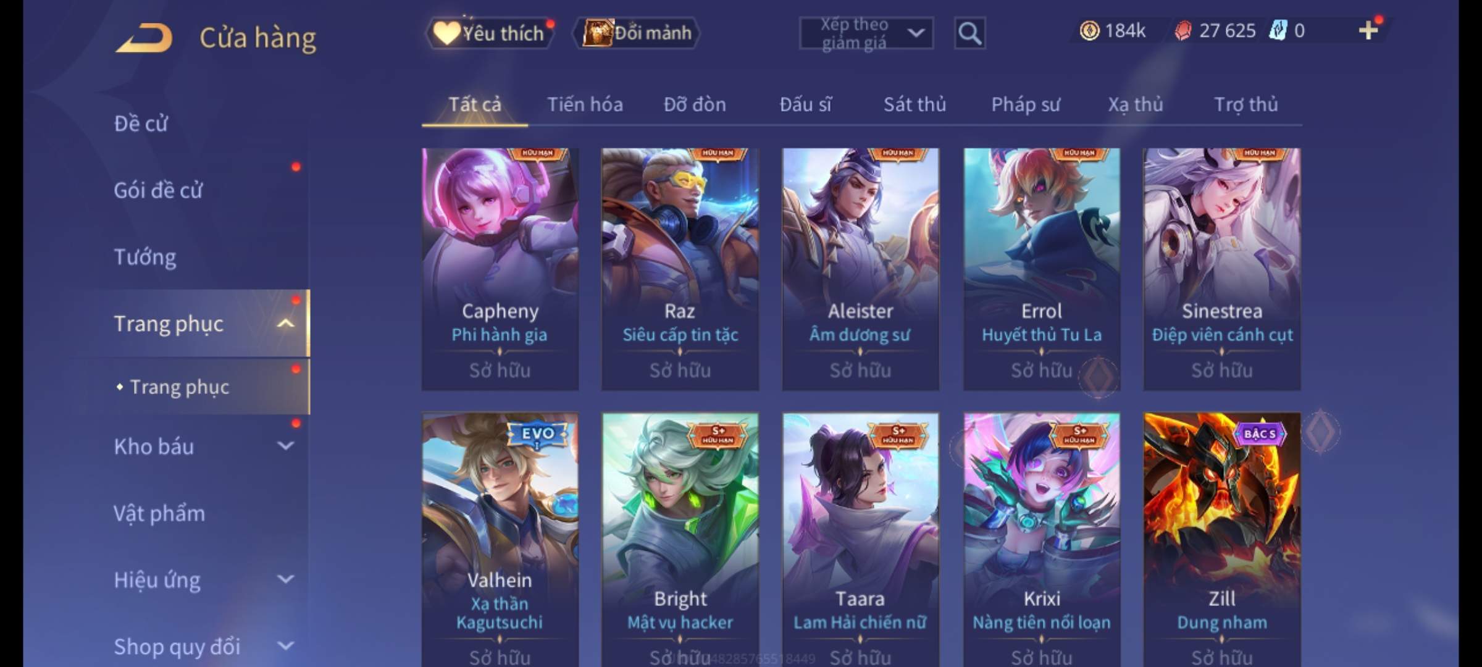Click the red ruby currency icon

1183,30
